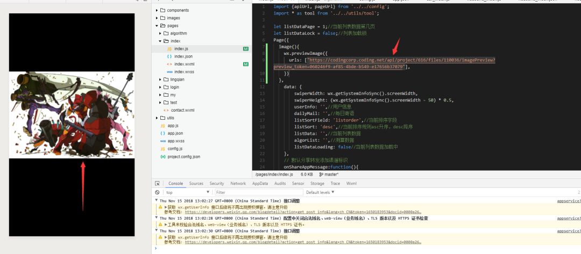The height and width of the screenshot is (254, 581).
Task: Focus the console Filter input field
Action: pos(259,192)
